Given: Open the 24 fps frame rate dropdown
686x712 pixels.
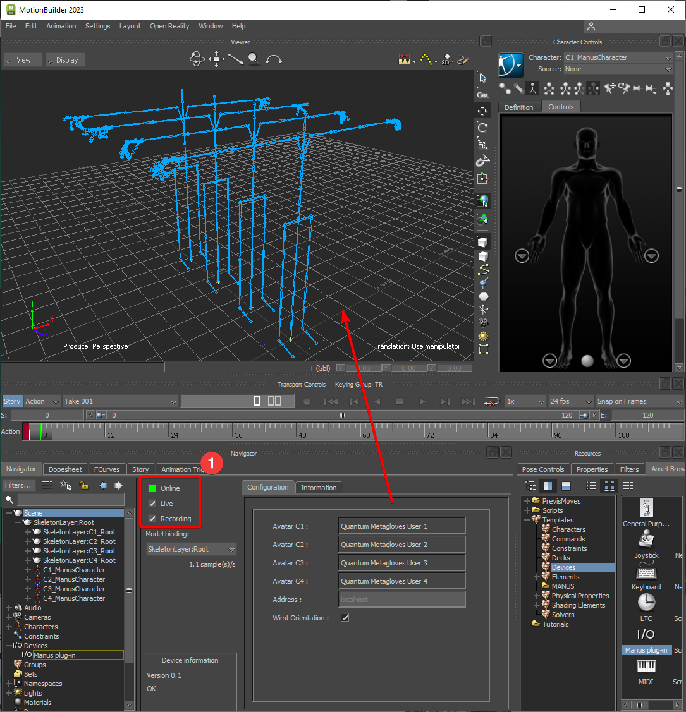Looking at the screenshot, I should (x=570, y=401).
